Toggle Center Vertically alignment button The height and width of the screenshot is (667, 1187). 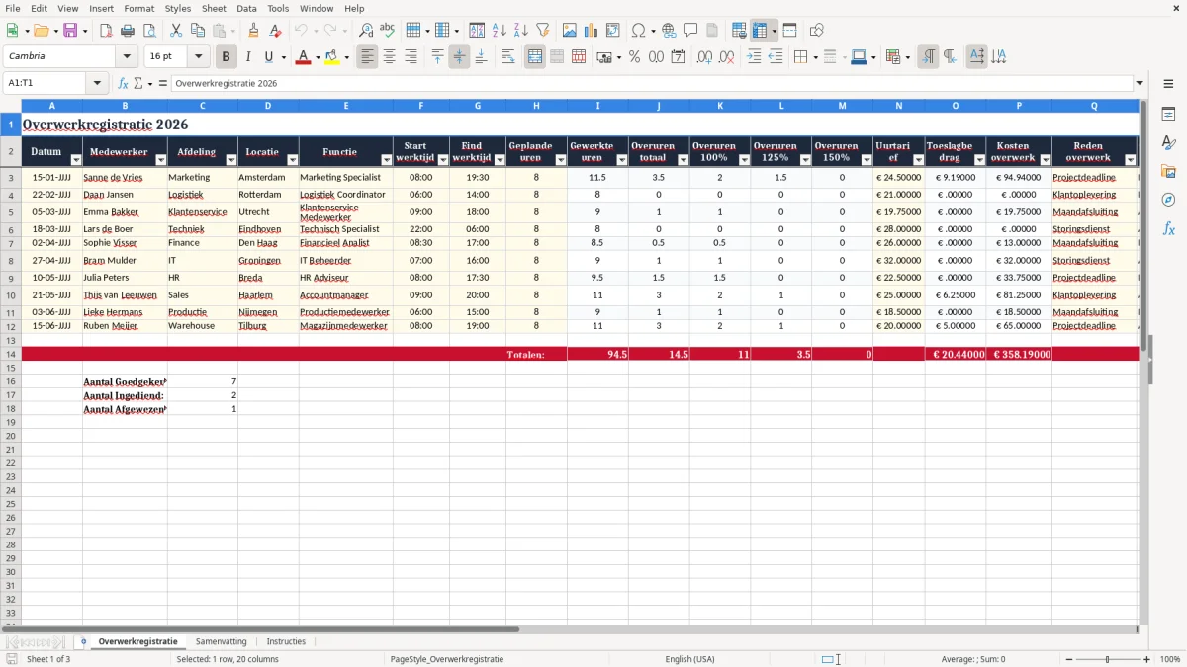pyautogui.click(x=459, y=57)
